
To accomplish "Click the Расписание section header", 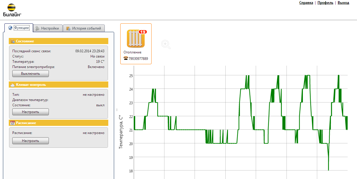I will [59, 123].
